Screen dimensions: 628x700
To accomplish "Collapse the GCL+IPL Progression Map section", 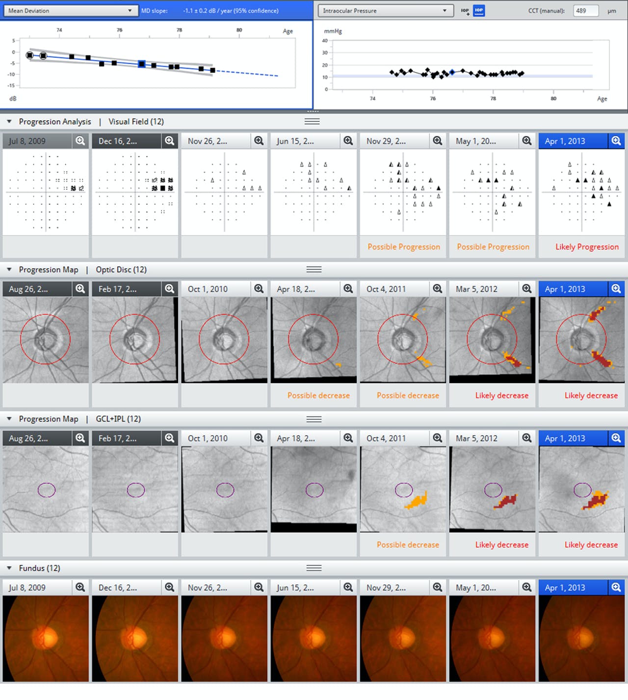I will 9,419.
